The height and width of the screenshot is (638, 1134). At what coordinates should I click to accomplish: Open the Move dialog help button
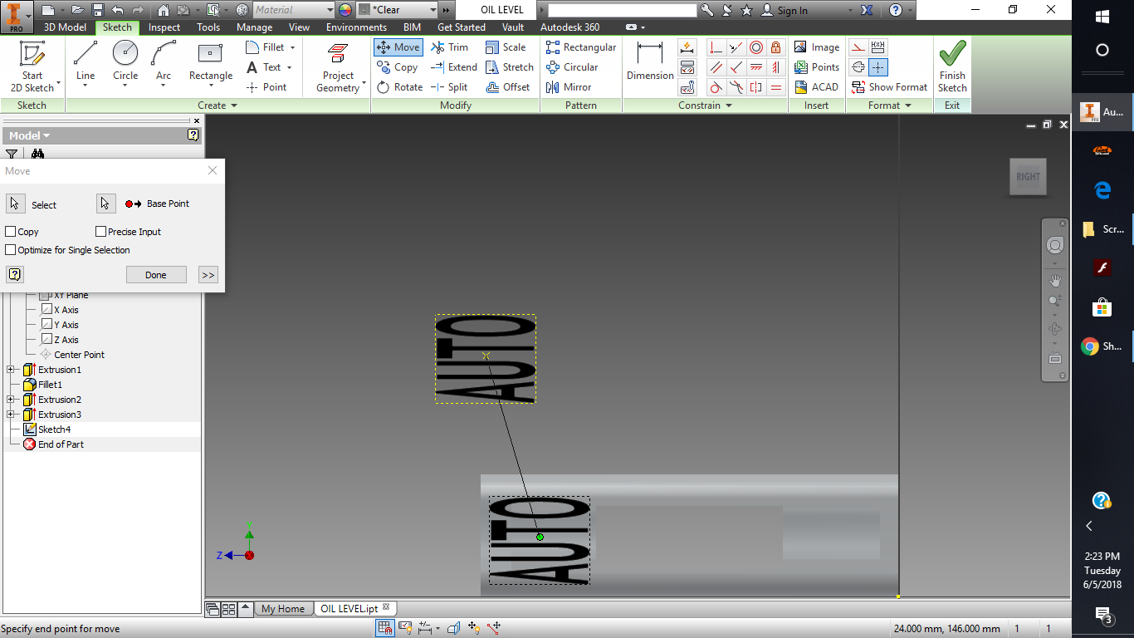pyautogui.click(x=14, y=275)
